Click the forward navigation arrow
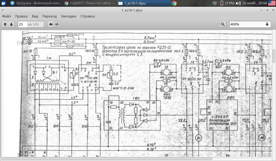This screenshot has width=276, height=161. click(x=57, y=24)
